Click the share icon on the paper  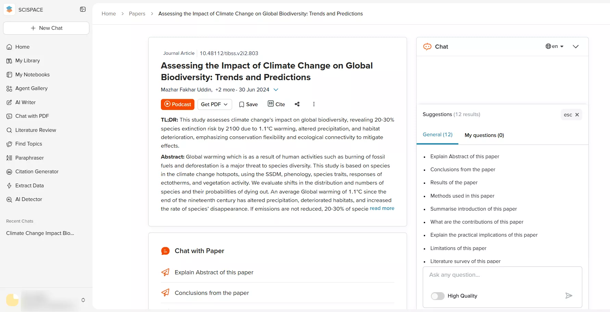[297, 104]
